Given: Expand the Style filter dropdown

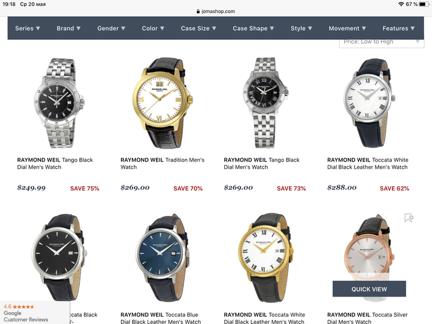Looking at the screenshot, I should pyautogui.click(x=301, y=29).
